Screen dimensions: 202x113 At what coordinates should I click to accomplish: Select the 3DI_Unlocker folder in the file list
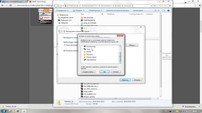(x=88, y=18)
